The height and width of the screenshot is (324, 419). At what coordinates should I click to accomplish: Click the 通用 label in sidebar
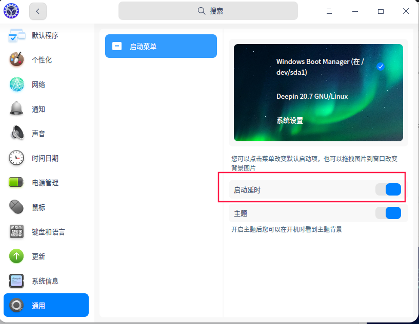click(38, 306)
